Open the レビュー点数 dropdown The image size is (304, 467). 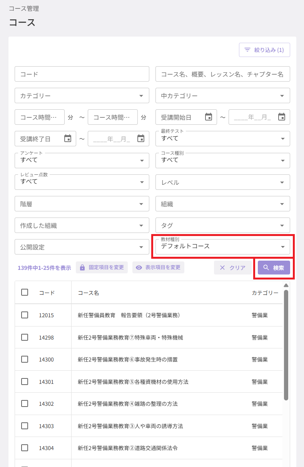[x=82, y=182]
